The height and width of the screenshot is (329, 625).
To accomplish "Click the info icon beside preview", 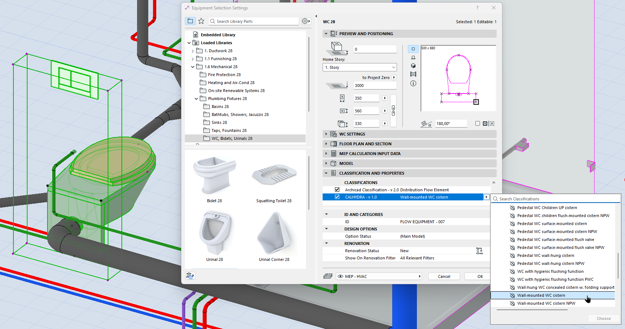I will [x=413, y=83].
